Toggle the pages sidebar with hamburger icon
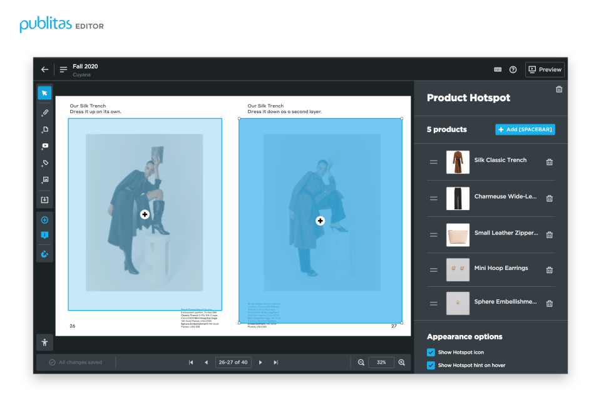Viewport: 601px width, 400px height. [63, 69]
